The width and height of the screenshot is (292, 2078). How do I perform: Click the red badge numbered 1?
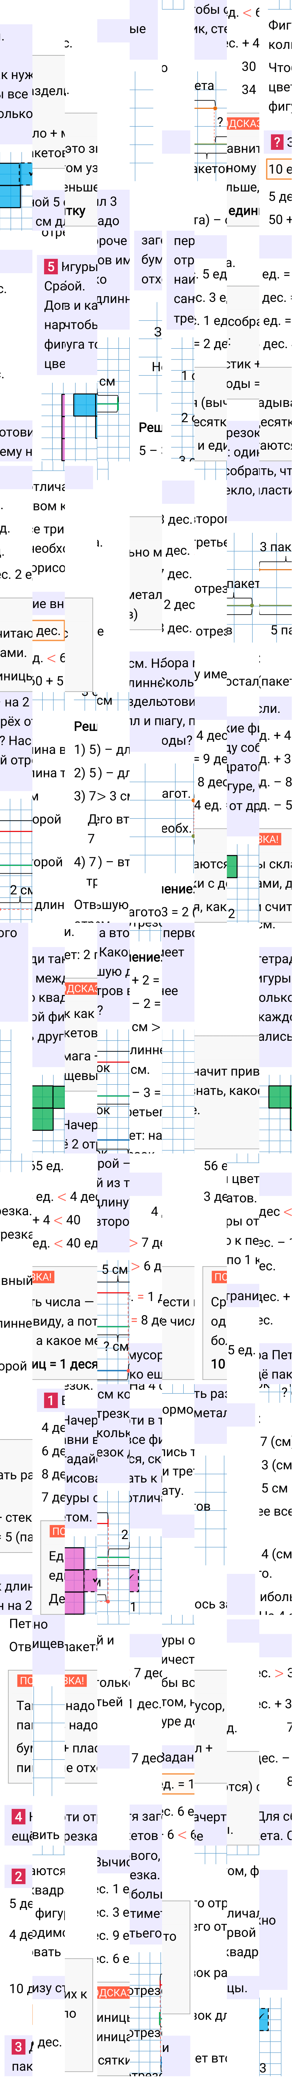point(51,1400)
